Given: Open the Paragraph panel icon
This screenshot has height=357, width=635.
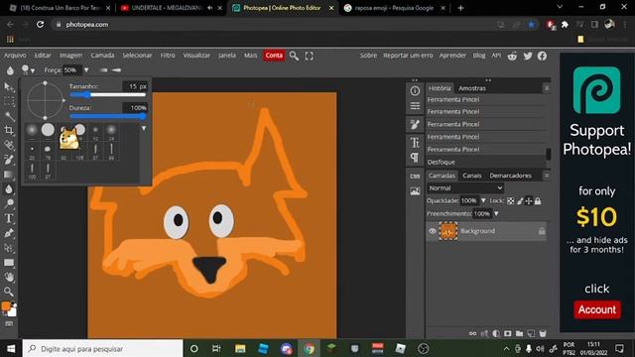Looking at the screenshot, I should (x=415, y=158).
